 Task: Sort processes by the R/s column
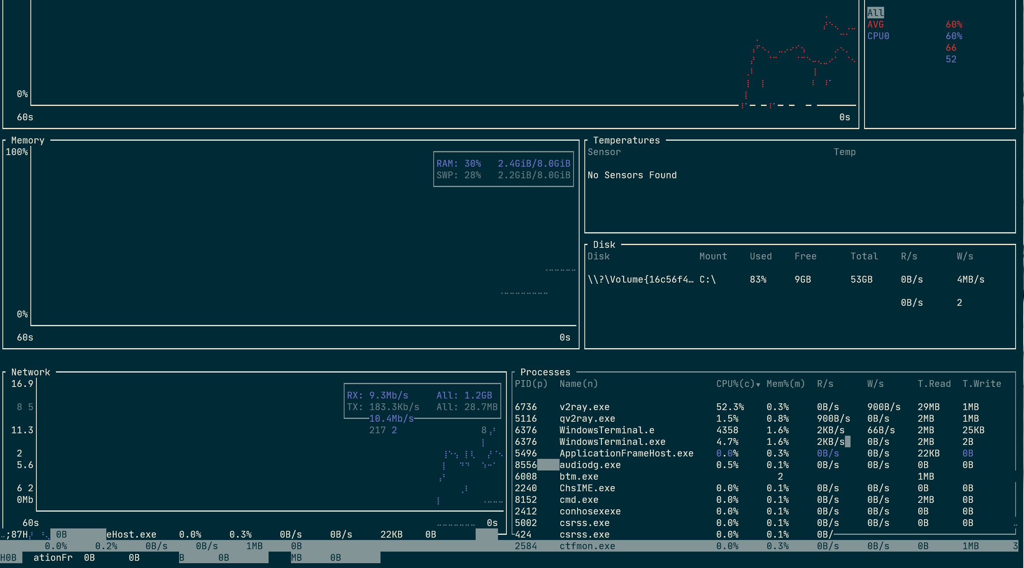tap(825, 384)
